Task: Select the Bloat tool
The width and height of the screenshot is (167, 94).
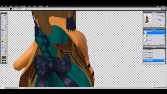Action: [x=2, y=48]
